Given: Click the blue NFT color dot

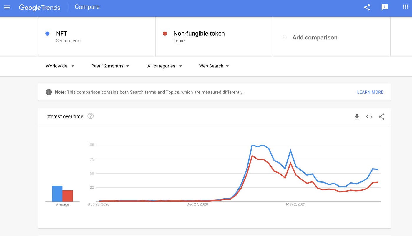Looking at the screenshot, I should [x=47, y=34].
